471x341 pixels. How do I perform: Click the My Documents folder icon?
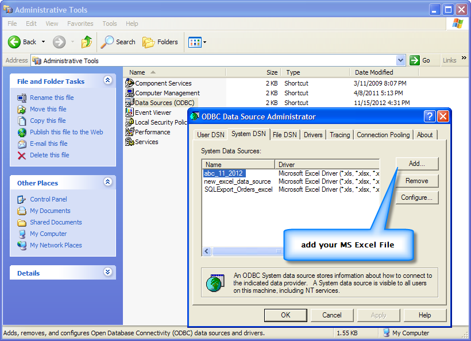click(22, 211)
